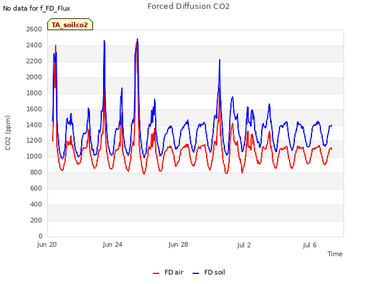Click the 600 y-axis tick label
Viewport: 379px width, 284px height.
click(36, 188)
